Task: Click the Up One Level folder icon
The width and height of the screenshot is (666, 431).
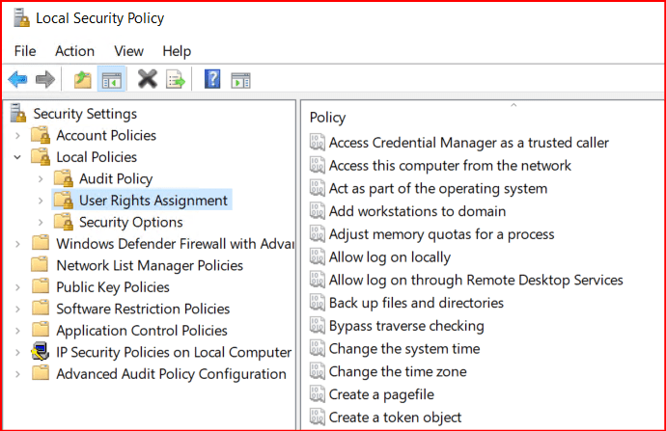Action: 83,80
